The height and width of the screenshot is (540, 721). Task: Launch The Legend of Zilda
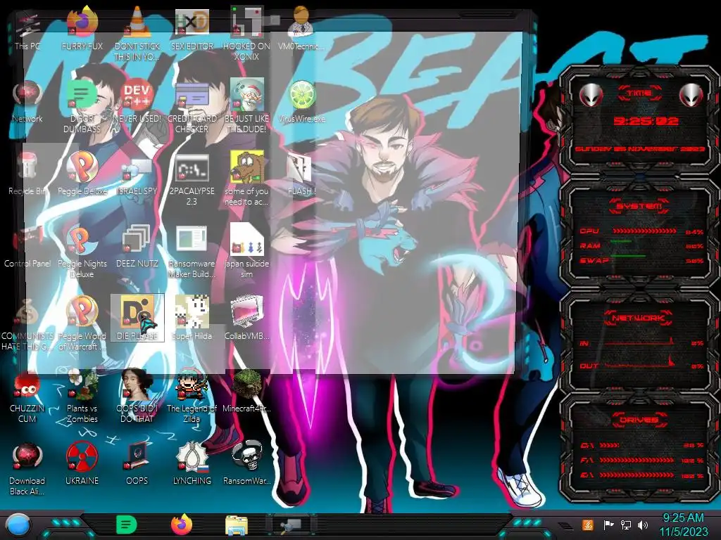coord(192,396)
